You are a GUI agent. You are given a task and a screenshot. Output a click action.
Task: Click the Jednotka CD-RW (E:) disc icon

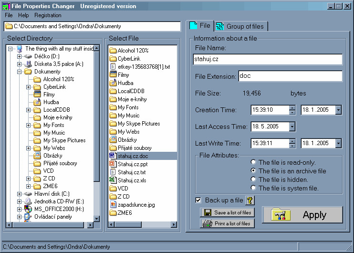28,201
